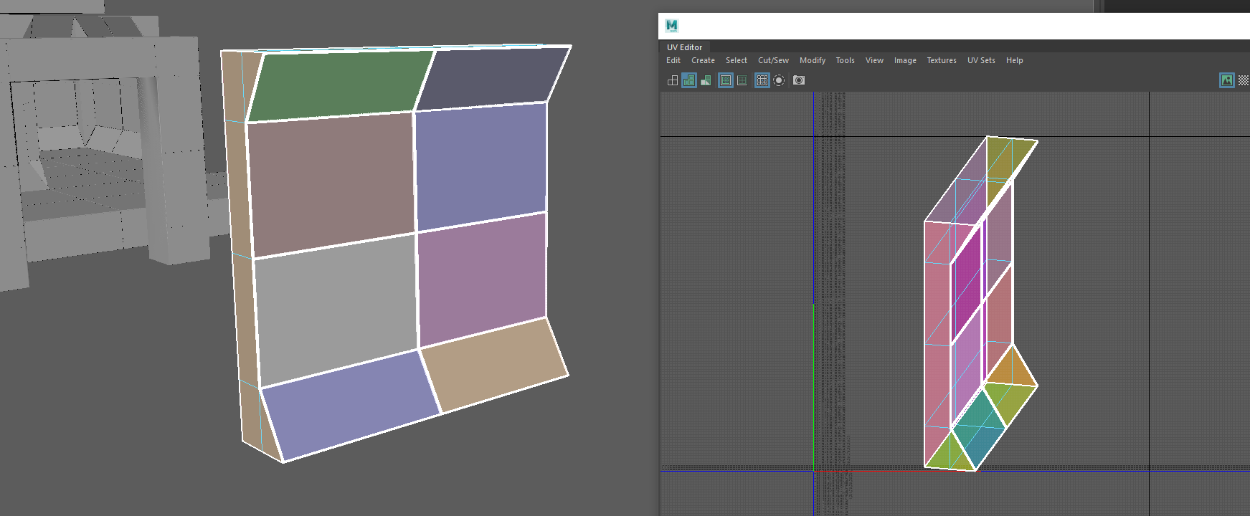The width and height of the screenshot is (1250, 516).
Task: Select the green top face of the mesh
Action: (x=341, y=85)
